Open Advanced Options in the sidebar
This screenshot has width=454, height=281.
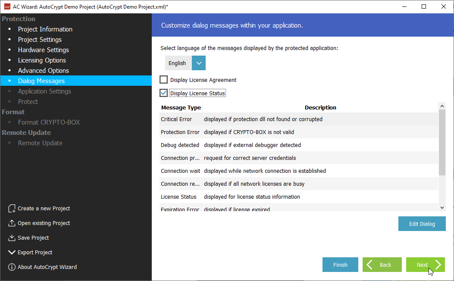(43, 71)
